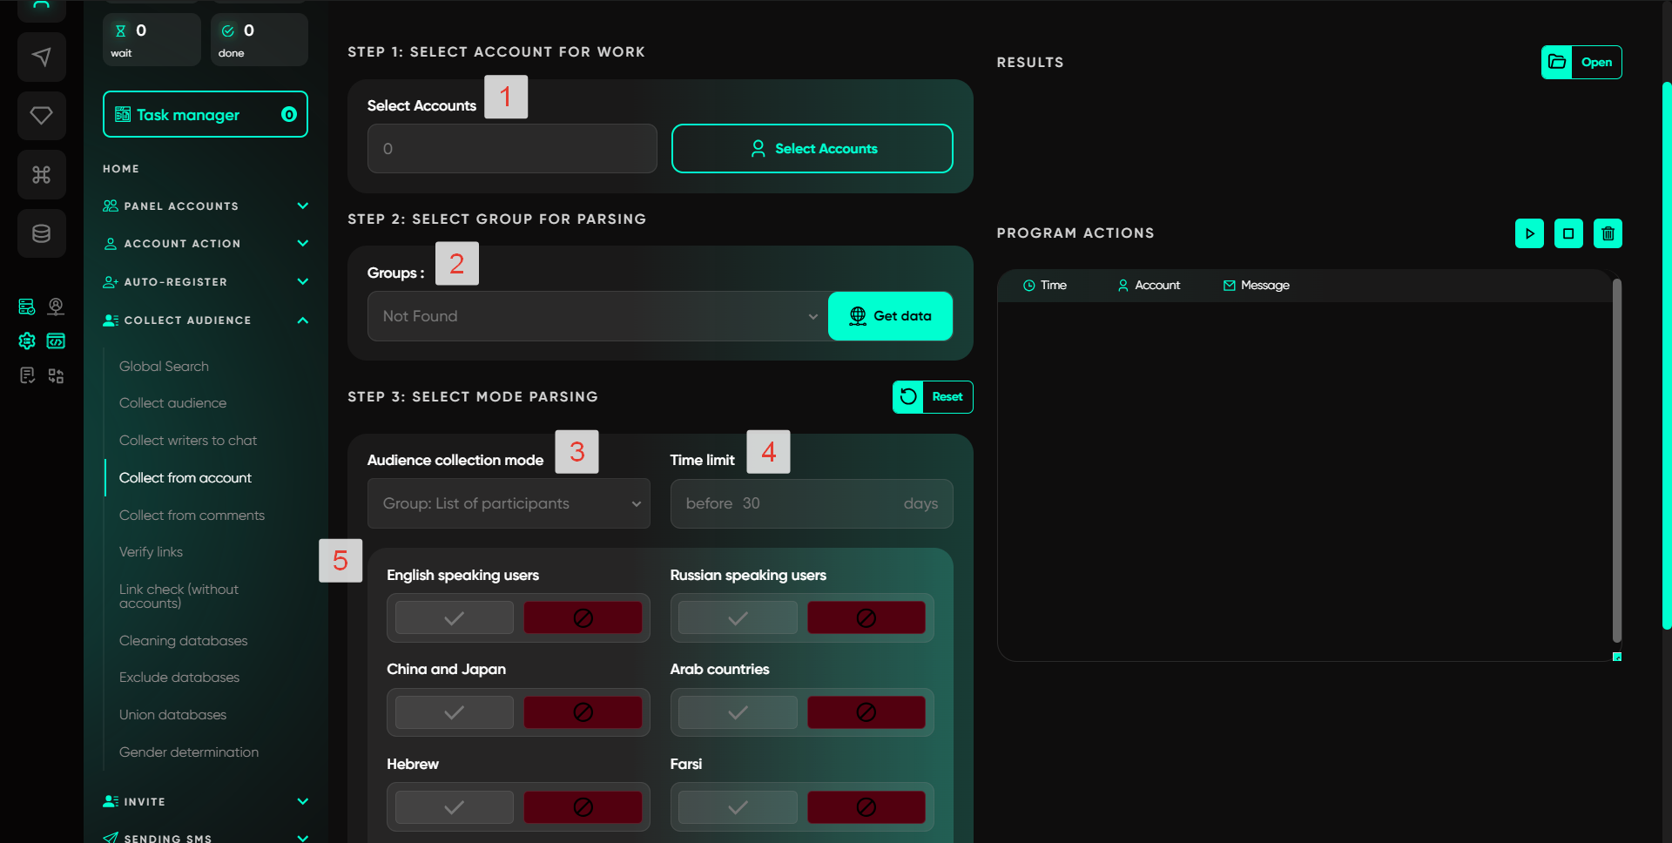Click the diamond icon in left sidebar
The width and height of the screenshot is (1672, 843).
click(41, 116)
